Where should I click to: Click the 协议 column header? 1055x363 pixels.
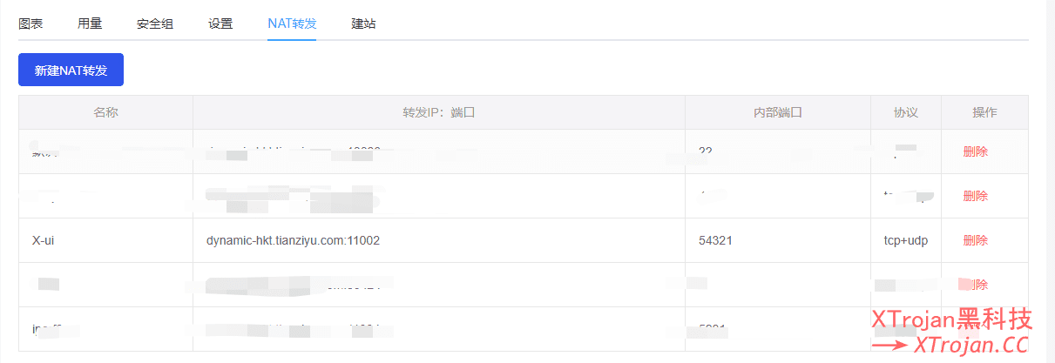[x=906, y=112]
